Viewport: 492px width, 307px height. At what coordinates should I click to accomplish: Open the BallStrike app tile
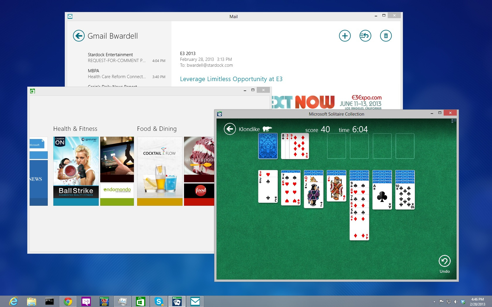click(76, 171)
